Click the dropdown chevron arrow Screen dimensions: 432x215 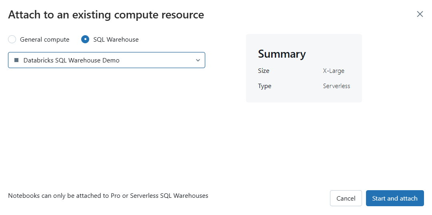tap(198, 60)
